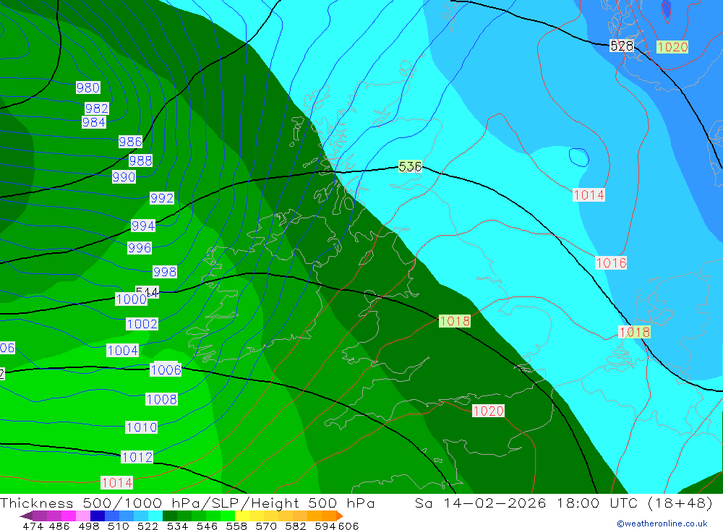
Task: Click the 474 legend value
Action: pos(33,526)
